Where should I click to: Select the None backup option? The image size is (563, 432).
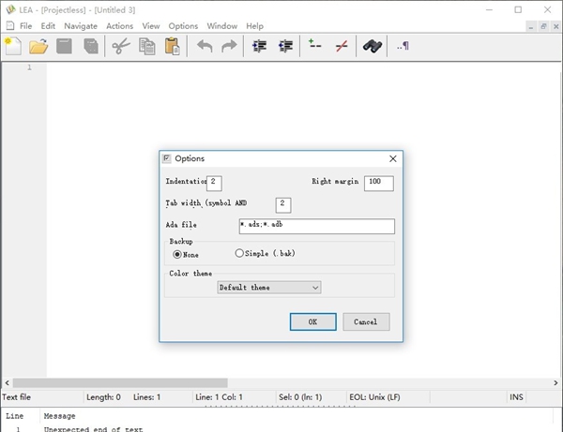tap(186, 255)
